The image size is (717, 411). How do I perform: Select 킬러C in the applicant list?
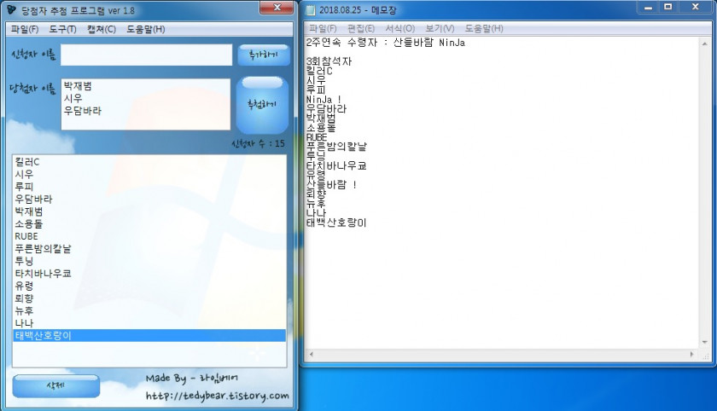click(x=27, y=162)
